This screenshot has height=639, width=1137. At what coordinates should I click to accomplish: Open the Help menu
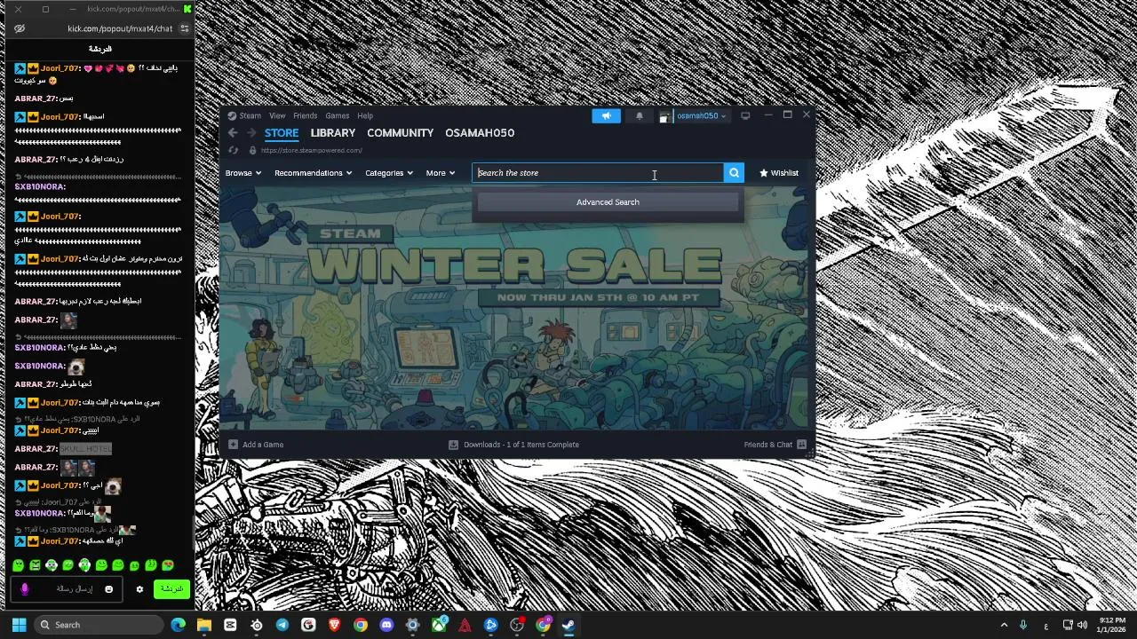365,115
